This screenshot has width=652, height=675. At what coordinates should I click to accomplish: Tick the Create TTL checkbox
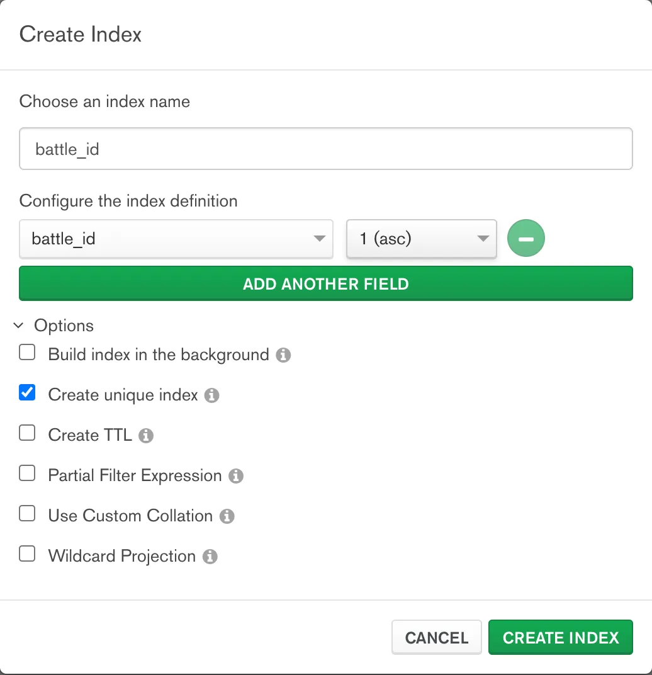pos(27,433)
